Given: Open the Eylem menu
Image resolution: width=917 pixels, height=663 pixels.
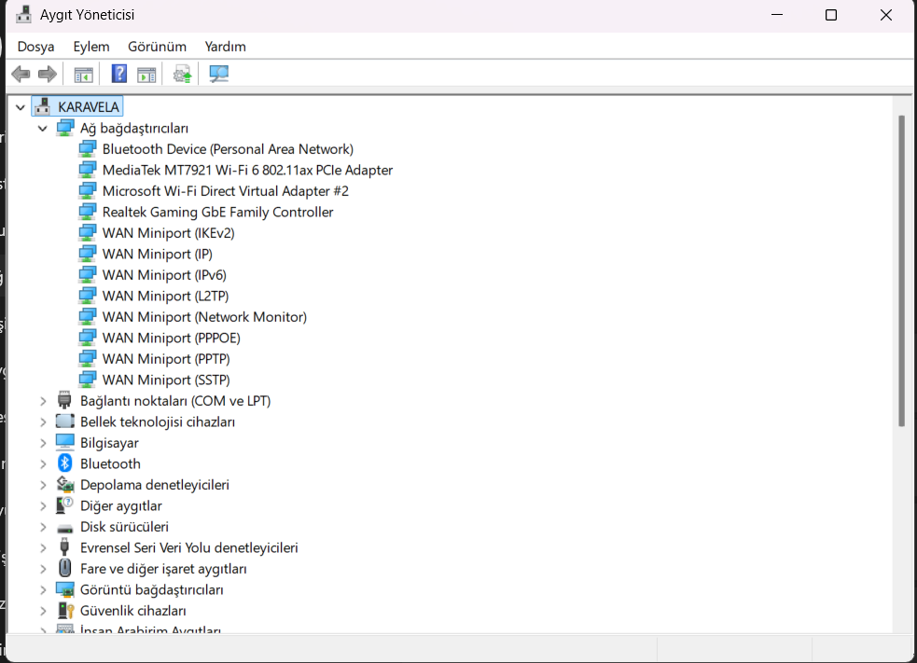Looking at the screenshot, I should 91,47.
